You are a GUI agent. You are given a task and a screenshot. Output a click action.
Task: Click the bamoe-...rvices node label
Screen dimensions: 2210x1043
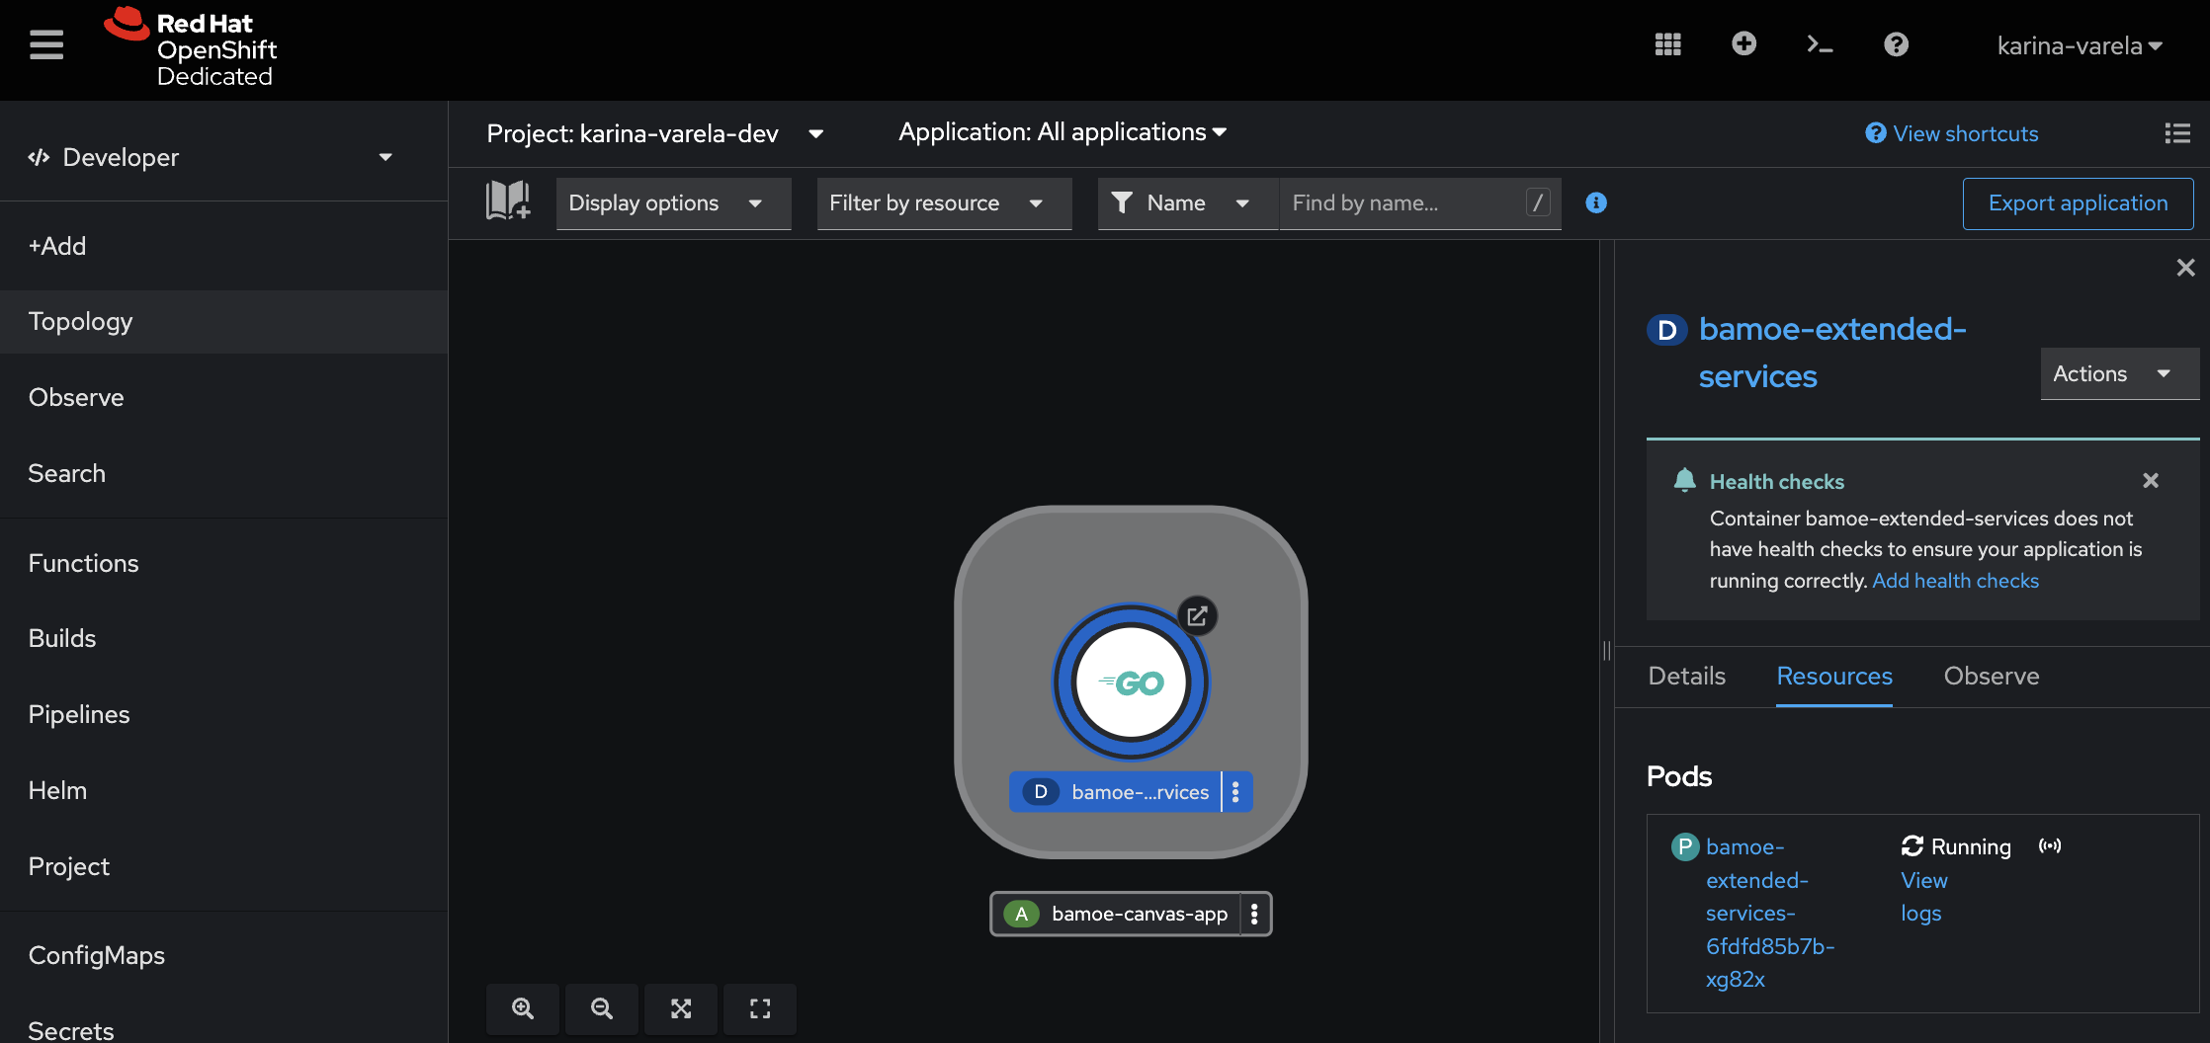coord(1115,792)
